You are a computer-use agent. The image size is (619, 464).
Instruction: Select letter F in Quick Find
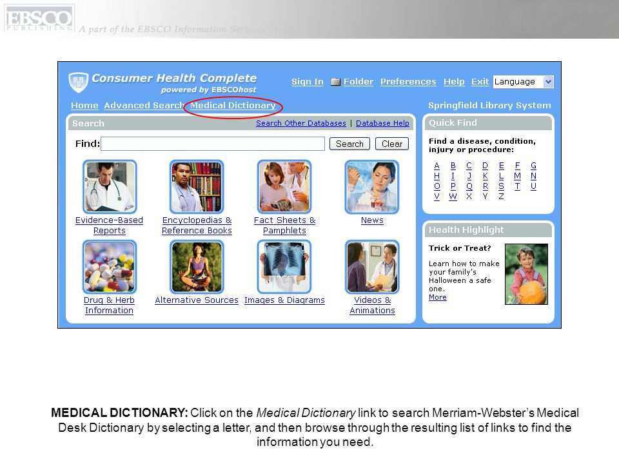(x=518, y=166)
